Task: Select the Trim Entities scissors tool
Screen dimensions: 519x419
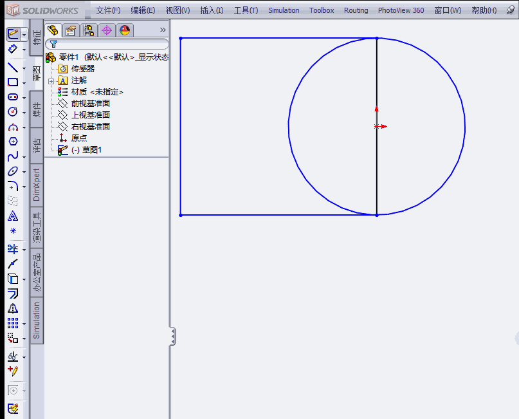Action: pyautogui.click(x=13, y=248)
